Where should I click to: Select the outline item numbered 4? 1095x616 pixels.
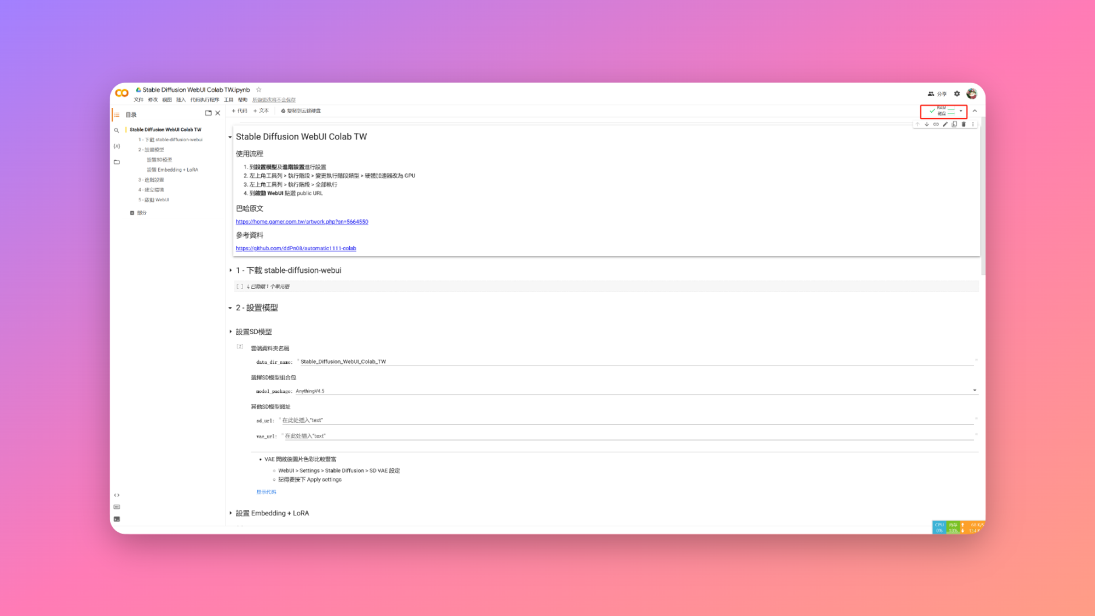pos(151,190)
